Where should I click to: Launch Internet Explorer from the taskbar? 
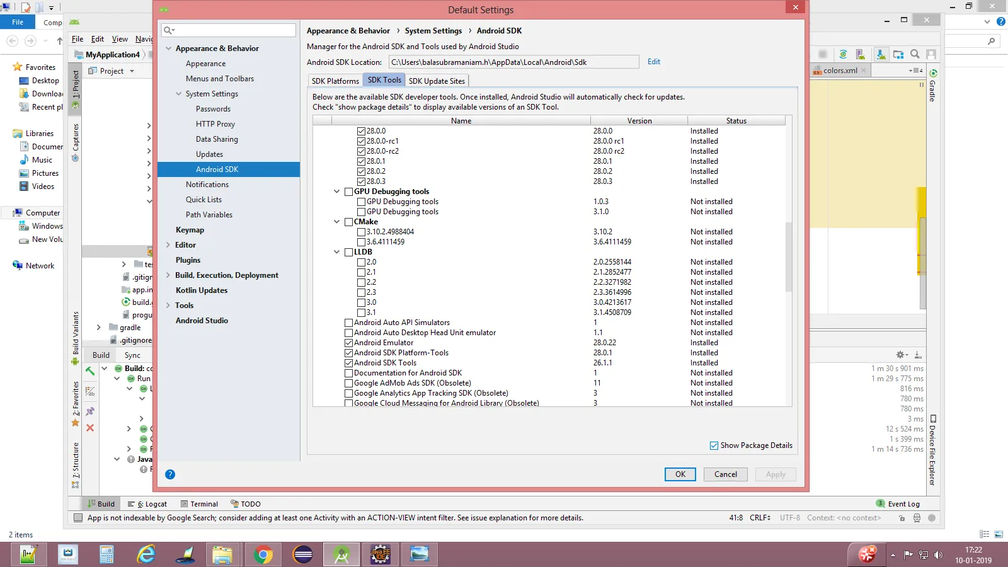point(146,554)
